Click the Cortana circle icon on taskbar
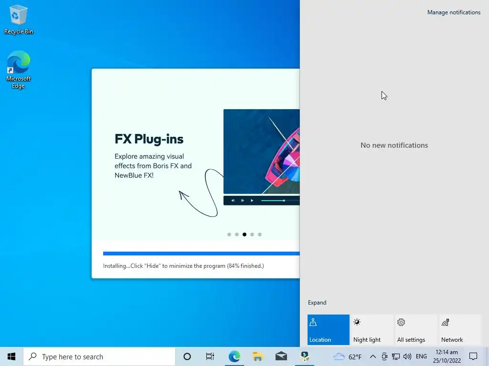Viewport: 489px width, 366px height. [x=187, y=356]
